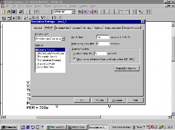The width and height of the screenshot is (175, 130).
Task: Open the Place menu
Action: point(29,6)
